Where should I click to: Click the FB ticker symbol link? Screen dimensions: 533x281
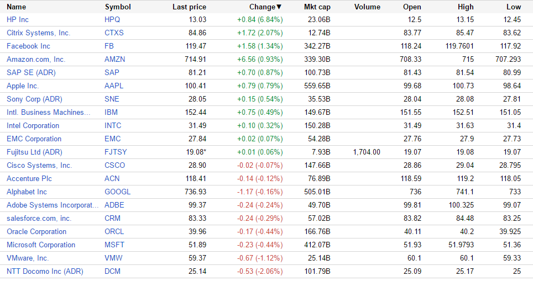[x=109, y=46]
